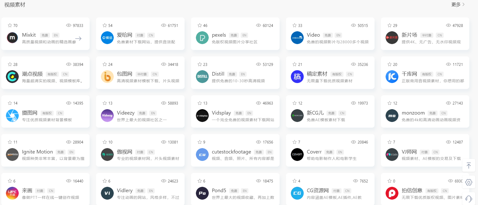Click the CG资源网 logo icon
Image resolution: width=478 pixels, height=205 pixels.
(x=297, y=193)
